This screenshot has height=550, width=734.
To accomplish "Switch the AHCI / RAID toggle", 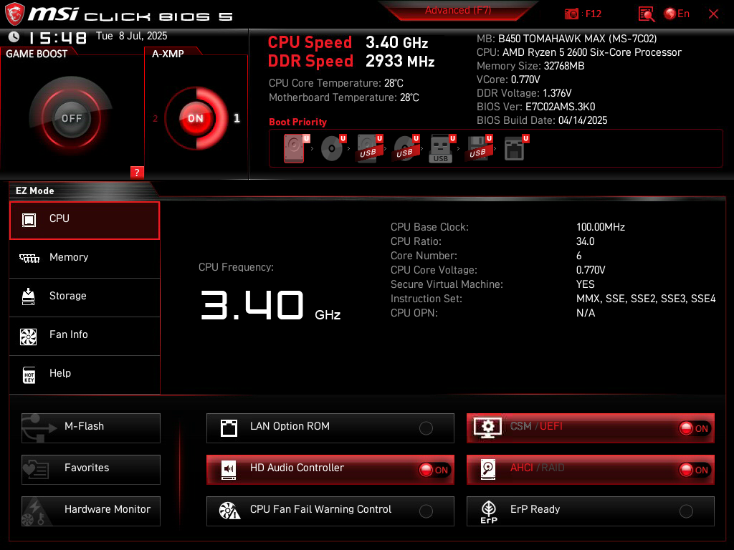I will click(695, 470).
